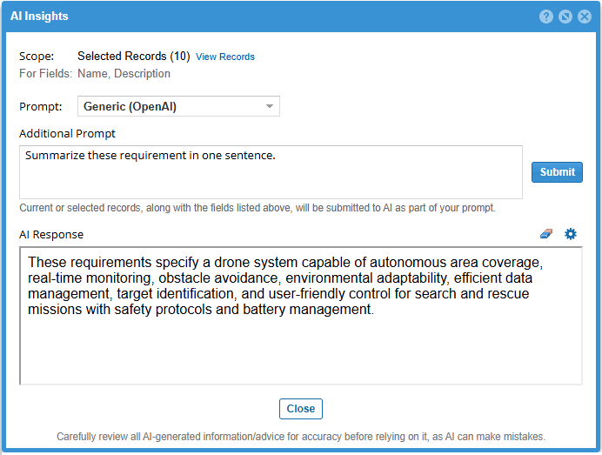Maximize the AI Insights dialog
This screenshot has height=455, width=602.
565,17
